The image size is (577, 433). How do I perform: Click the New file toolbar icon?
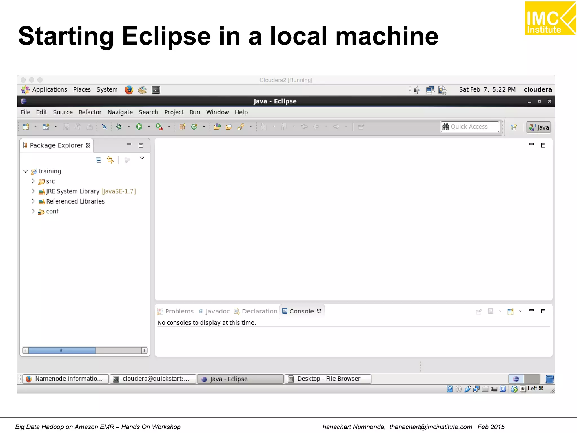(x=26, y=127)
